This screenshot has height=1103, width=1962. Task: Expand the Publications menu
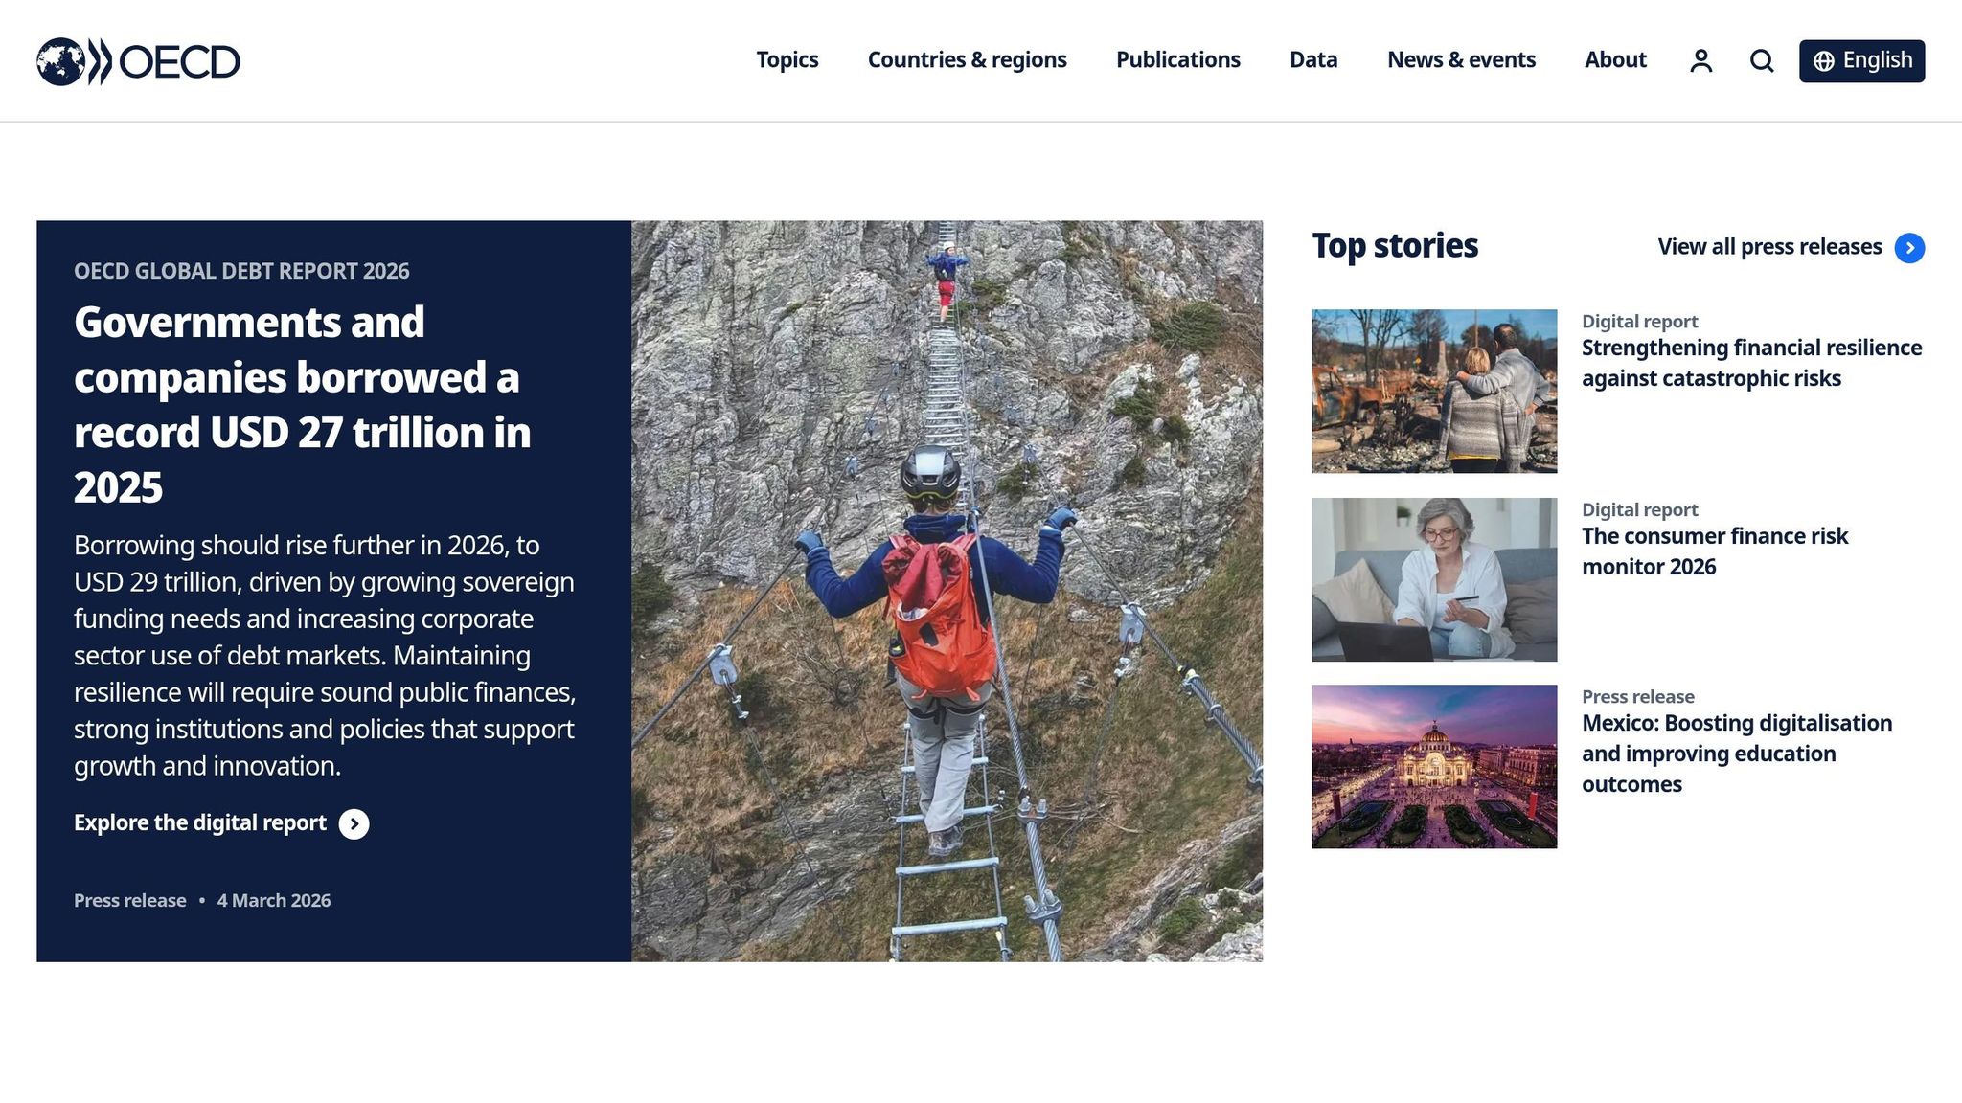pyautogui.click(x=1177, y=60)
